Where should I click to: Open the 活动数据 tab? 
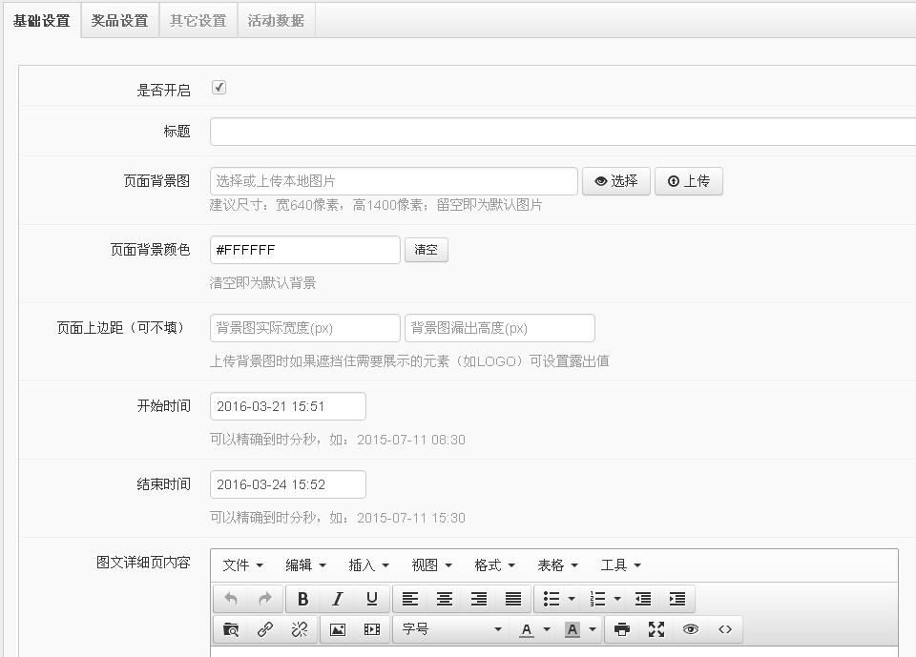276,19
